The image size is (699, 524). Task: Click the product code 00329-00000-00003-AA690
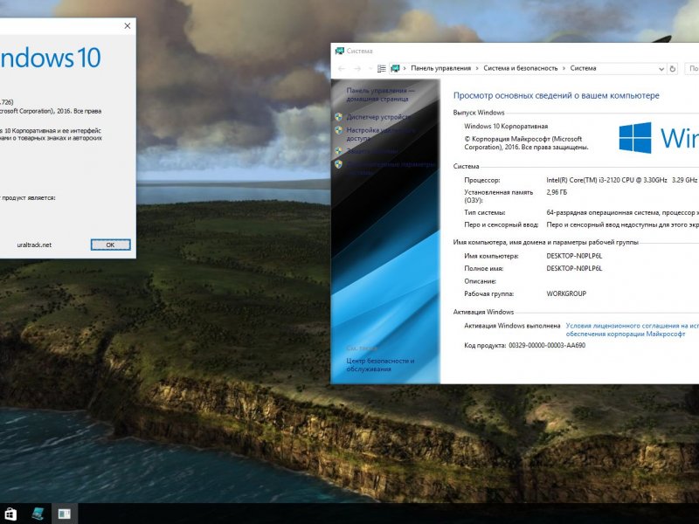tap(547, 345)
